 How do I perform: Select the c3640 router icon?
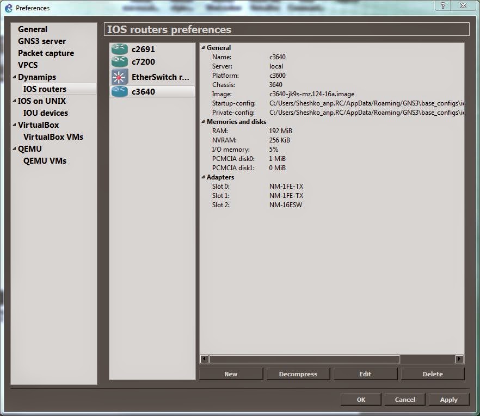click(x=119, y=91)
